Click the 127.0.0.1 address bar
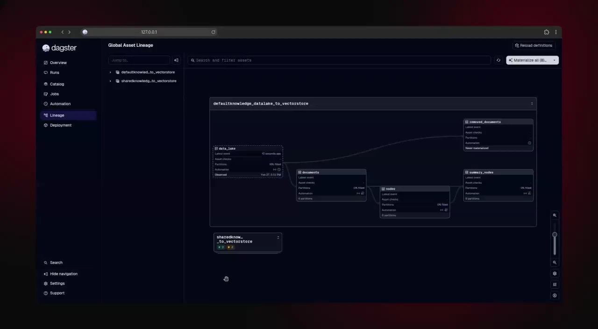Image resolution: width=598 pixels, height=329 pixels. 149,32
